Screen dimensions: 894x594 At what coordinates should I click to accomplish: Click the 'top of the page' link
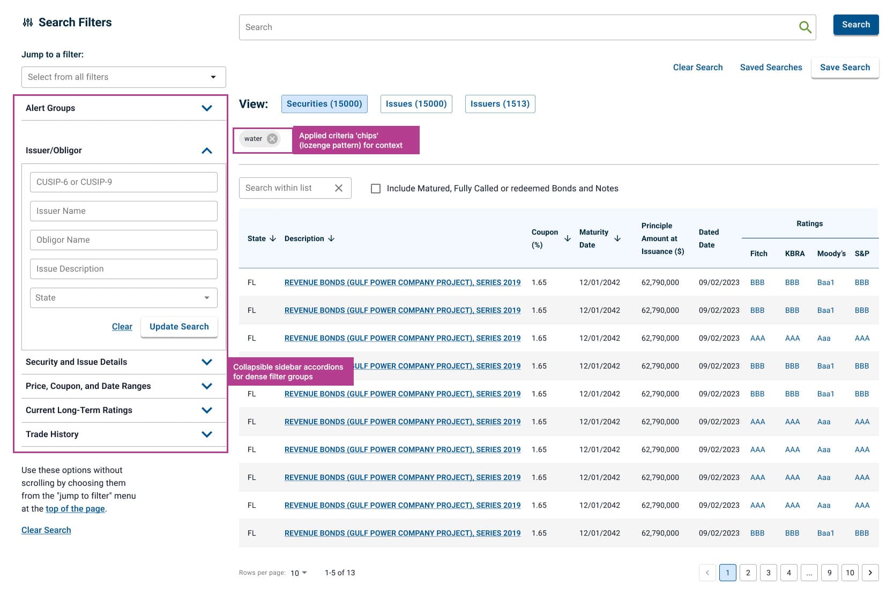[x=75, y=509]
